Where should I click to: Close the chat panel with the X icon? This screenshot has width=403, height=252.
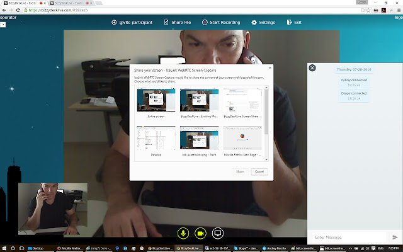point(312,68)
